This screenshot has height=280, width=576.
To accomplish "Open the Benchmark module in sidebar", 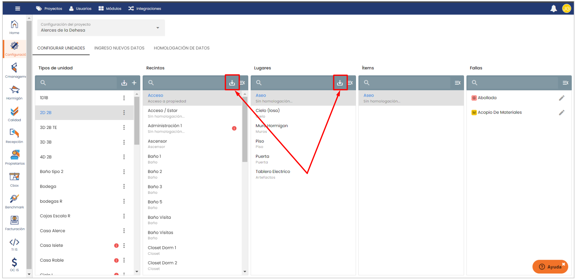I will 14,201.
